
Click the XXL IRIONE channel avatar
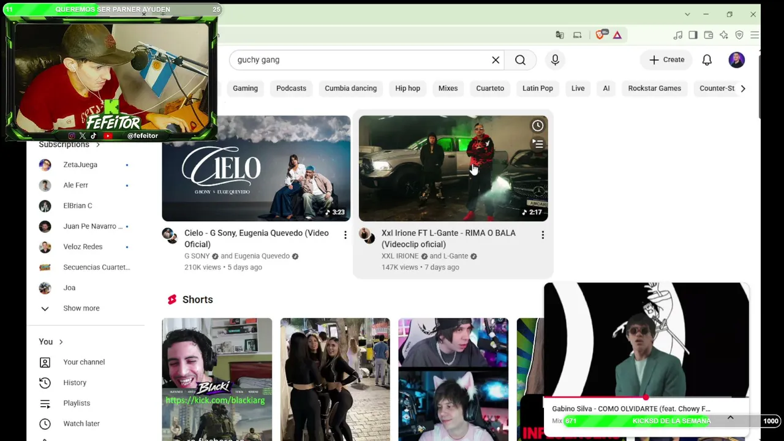(367, 235)
